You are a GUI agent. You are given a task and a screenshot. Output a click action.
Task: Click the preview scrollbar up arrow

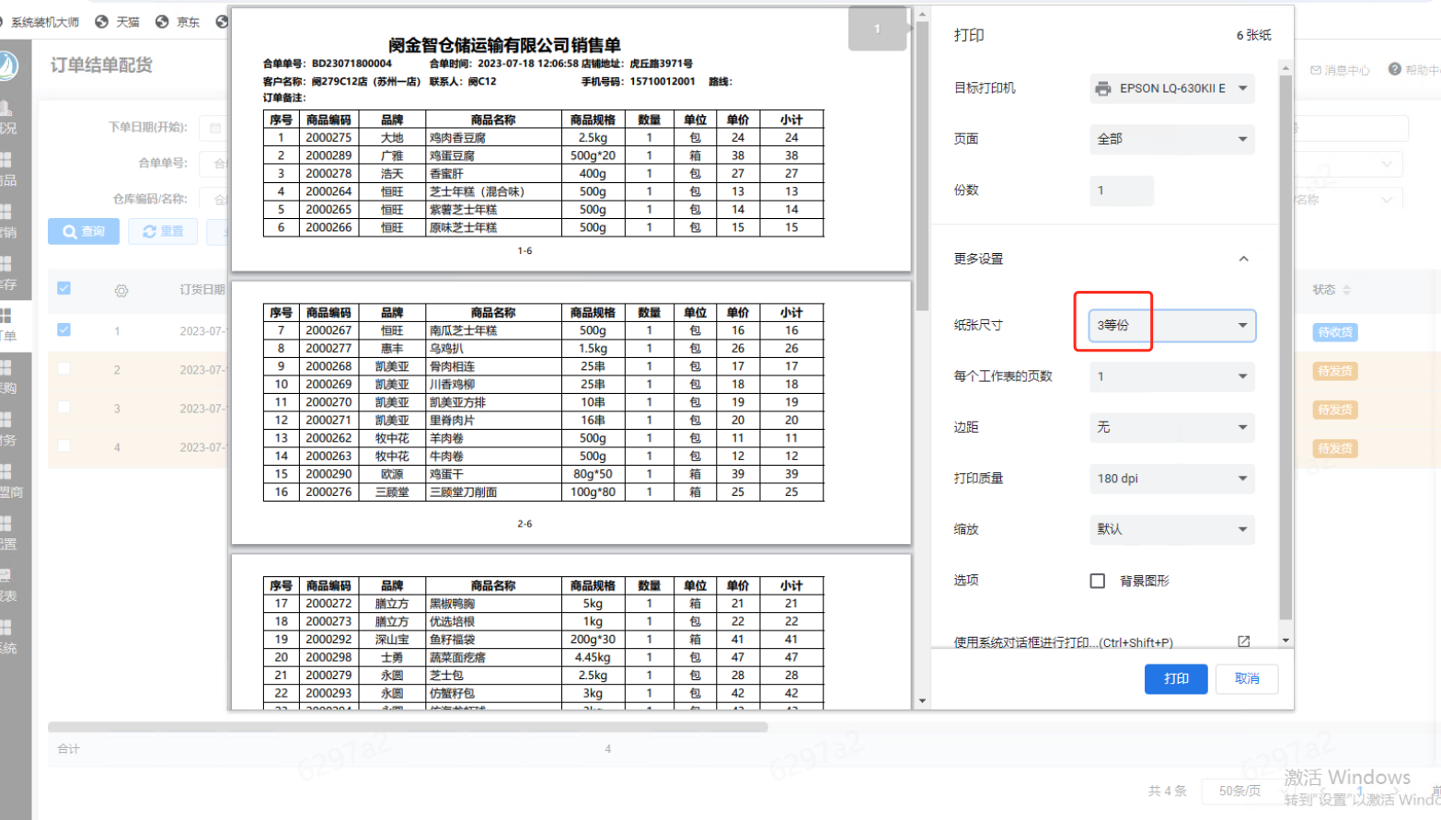pos(922,15)
